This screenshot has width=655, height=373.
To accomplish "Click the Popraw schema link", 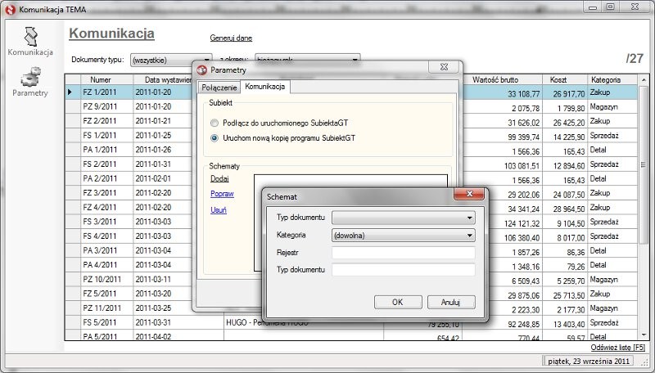I will 222,194.
